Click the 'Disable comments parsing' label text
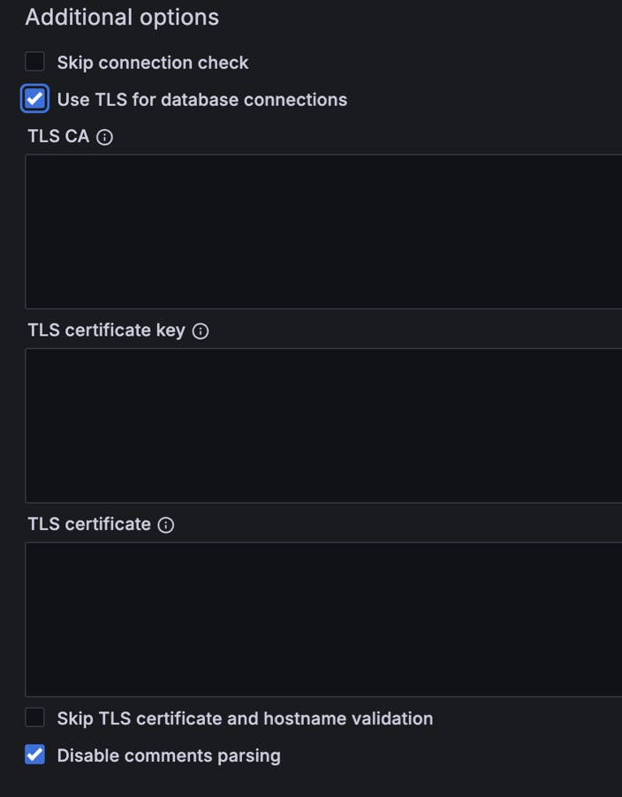The width and height of the screenshot is (622, 797). tap(169, 755)
